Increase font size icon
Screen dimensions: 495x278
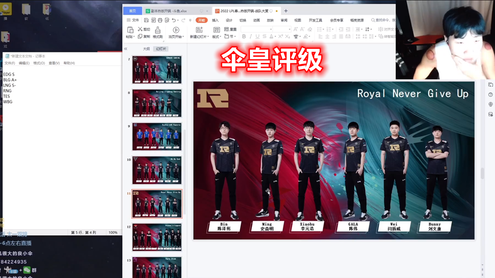296,29
